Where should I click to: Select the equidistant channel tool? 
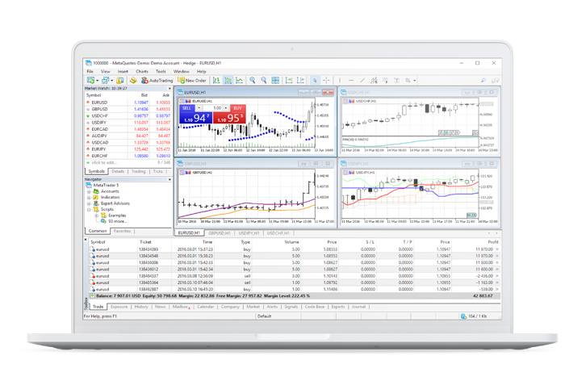374,81
